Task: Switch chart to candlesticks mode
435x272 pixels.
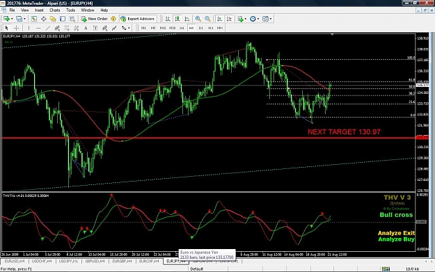Action: click(x=177, y=19)
